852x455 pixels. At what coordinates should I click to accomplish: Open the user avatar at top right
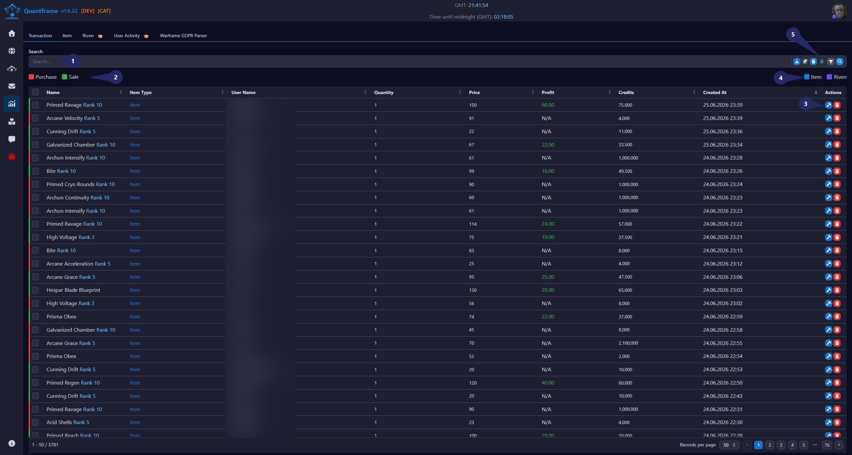pyautogui.click(x=840, y=11)
